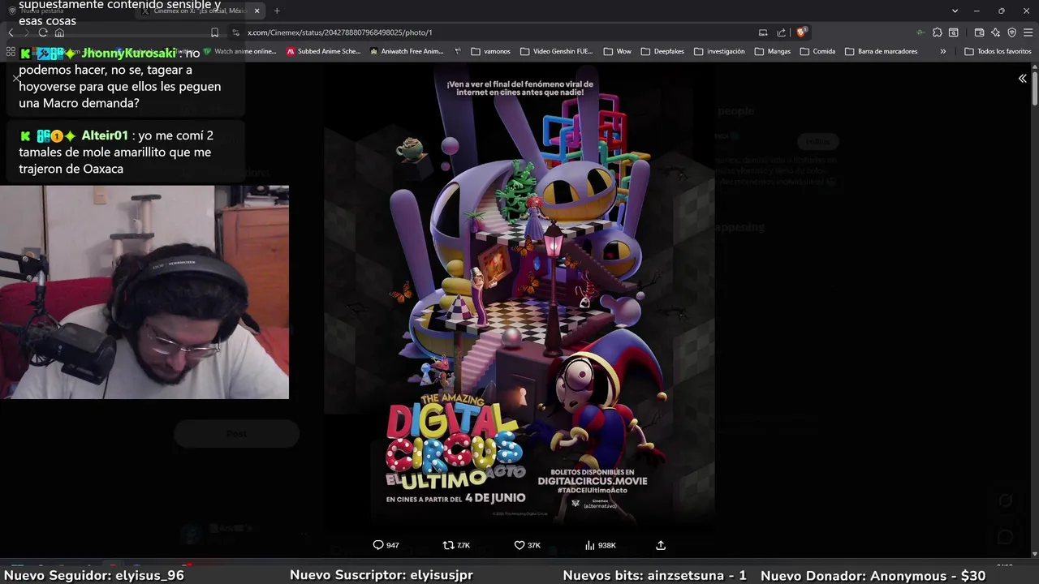Click the Nuevos bits: ainzsetsuna text
Screen dimensions: 1039x584
[654, 575]
